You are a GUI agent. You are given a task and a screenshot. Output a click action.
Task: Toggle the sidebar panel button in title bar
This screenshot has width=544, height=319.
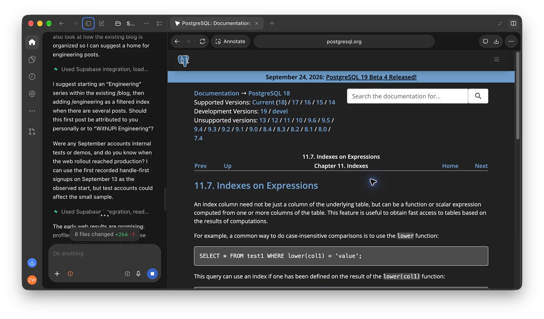coord(88,23)
